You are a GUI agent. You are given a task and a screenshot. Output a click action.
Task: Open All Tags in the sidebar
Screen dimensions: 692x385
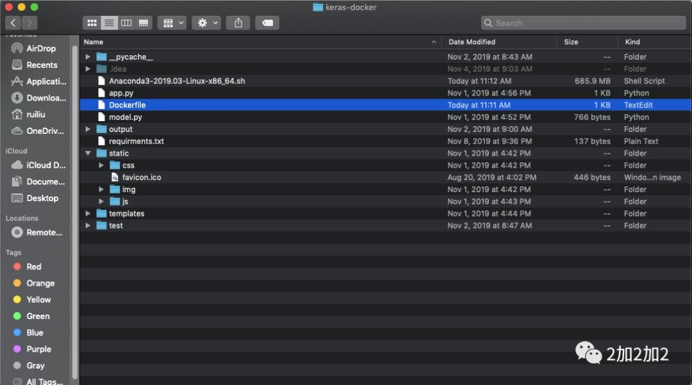click(x=40, y=380)
